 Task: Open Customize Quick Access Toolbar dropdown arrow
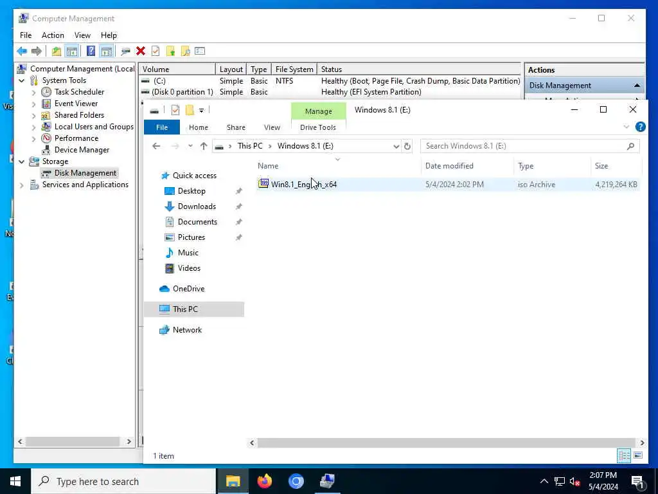point(201,111)
